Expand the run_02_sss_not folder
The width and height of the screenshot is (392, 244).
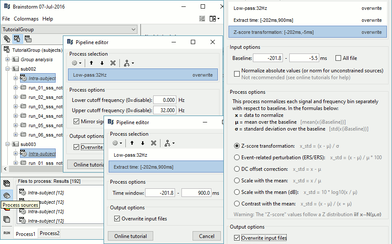pyautogui.click(x=15, y=97)
